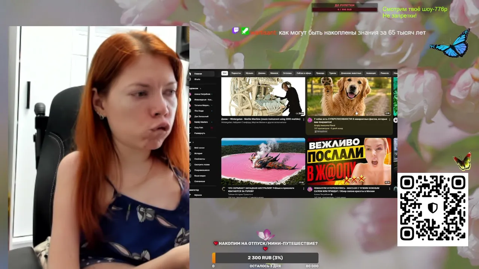Click the green badge icon beside chat username
The width and height of the screenshot is (479, 269).
coord(245,31)
